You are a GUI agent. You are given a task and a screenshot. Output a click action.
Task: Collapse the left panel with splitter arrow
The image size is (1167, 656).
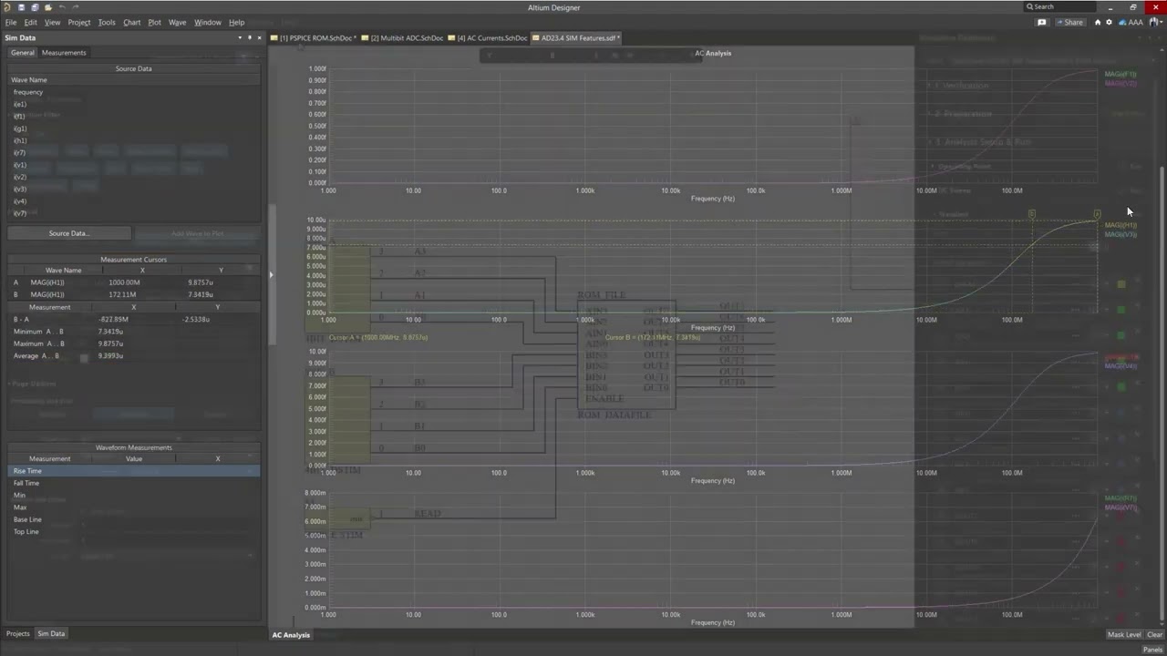[271, 274]
